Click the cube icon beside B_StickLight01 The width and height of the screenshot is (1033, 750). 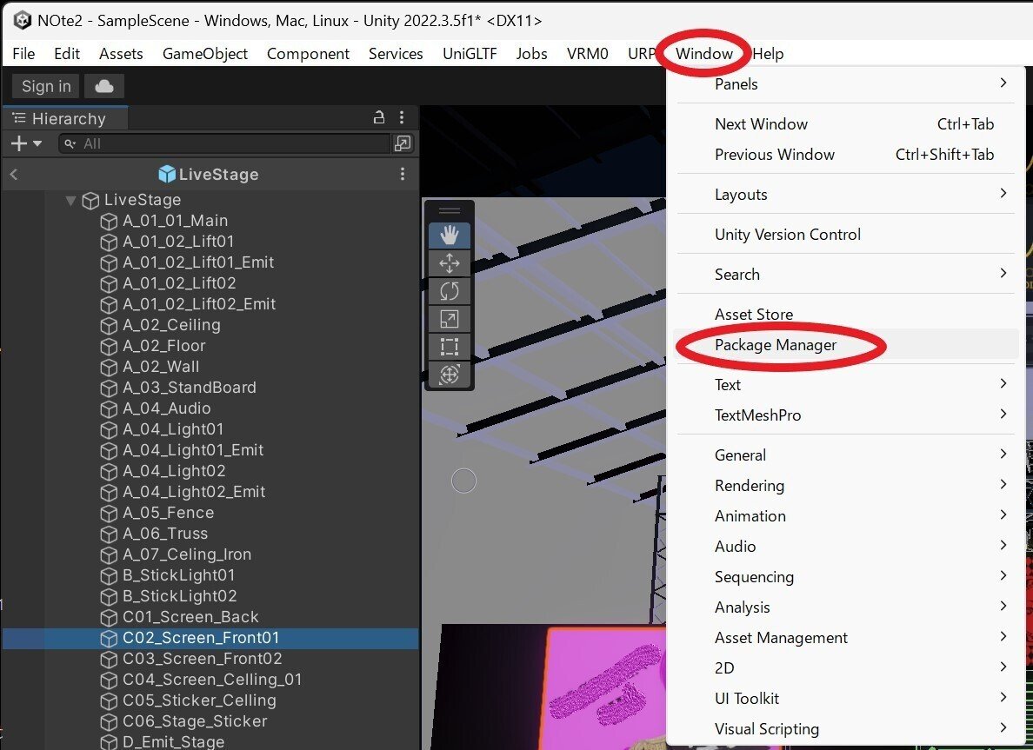109,576
